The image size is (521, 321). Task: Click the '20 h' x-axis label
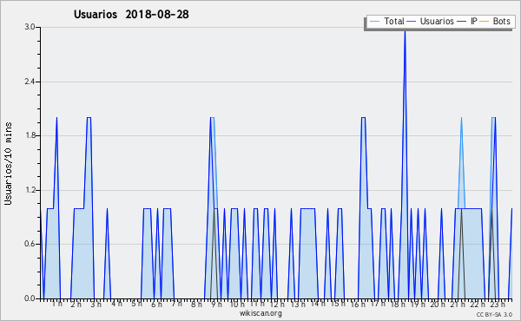438,305
